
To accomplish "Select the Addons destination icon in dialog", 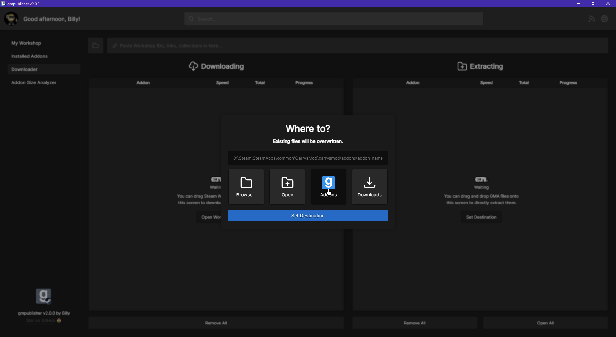I will point(328,182).
